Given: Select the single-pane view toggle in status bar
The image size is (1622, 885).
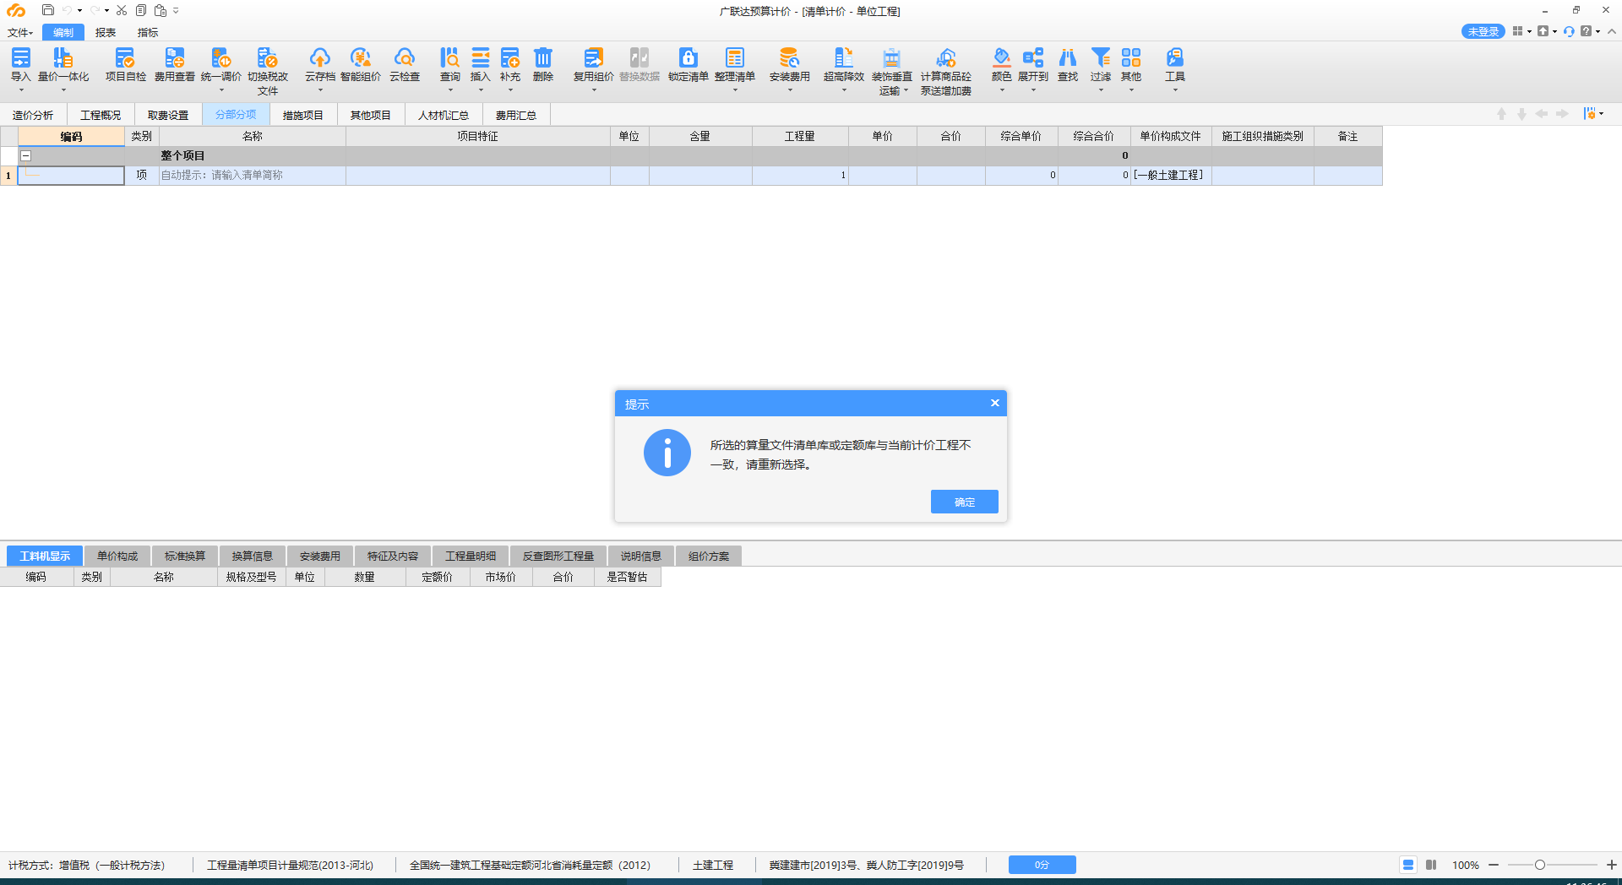Looking at the screenshot, I should pyautogui.click(x=1408, y=865).
